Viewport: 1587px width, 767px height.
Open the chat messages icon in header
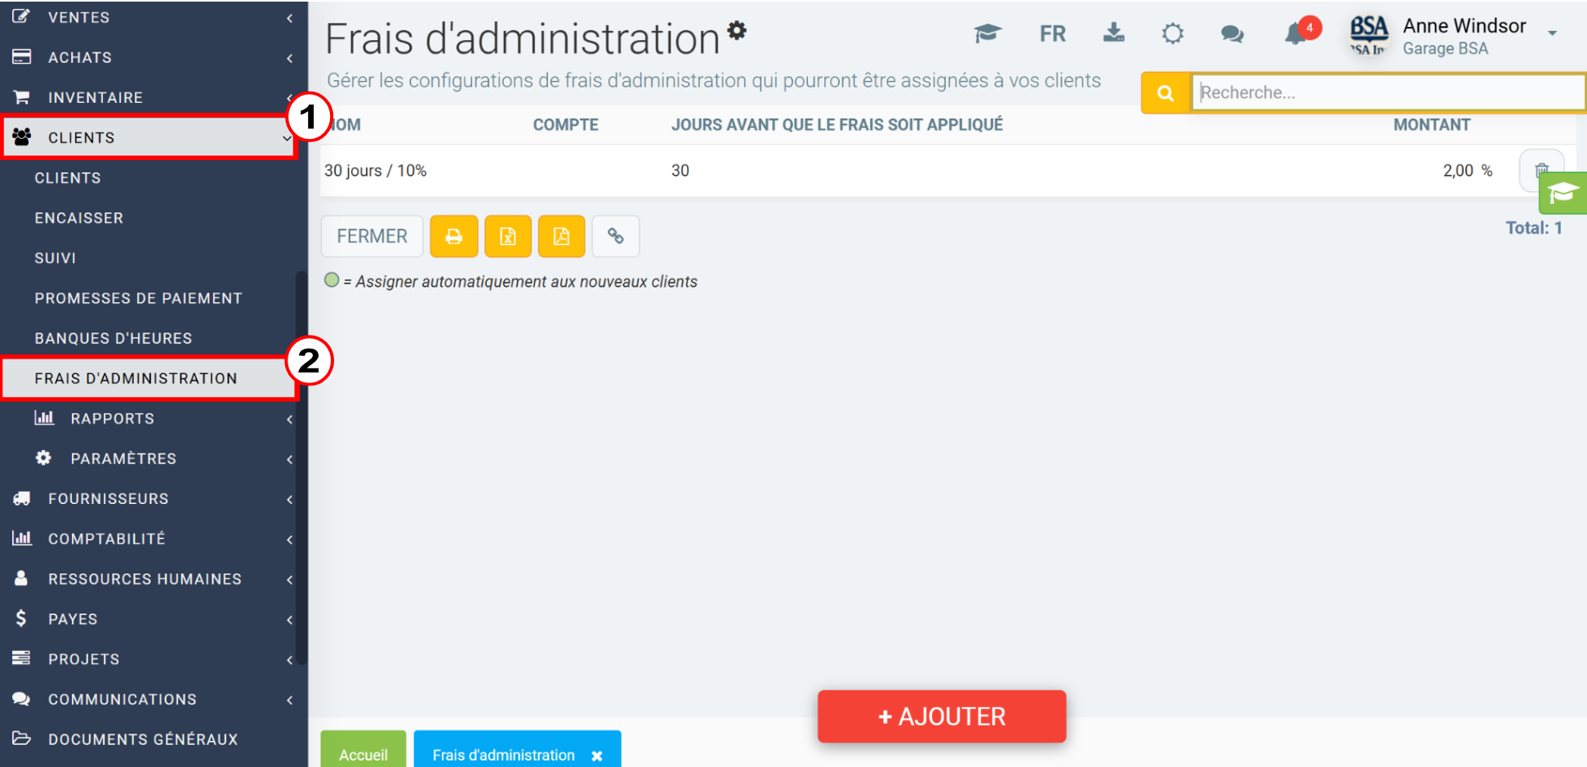pyautogui.click(x=1232, y=33)
